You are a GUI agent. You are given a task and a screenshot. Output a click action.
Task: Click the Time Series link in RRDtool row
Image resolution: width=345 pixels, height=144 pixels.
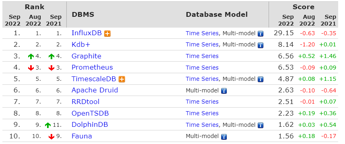202,102
